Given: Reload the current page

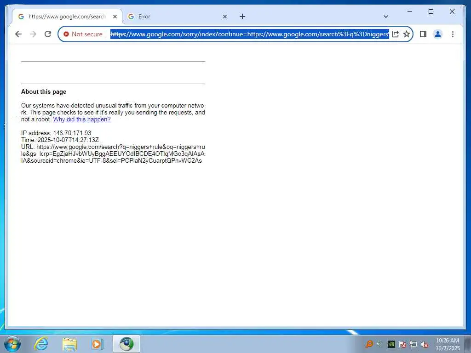Looking at the screenshot, I should (48, 34).
